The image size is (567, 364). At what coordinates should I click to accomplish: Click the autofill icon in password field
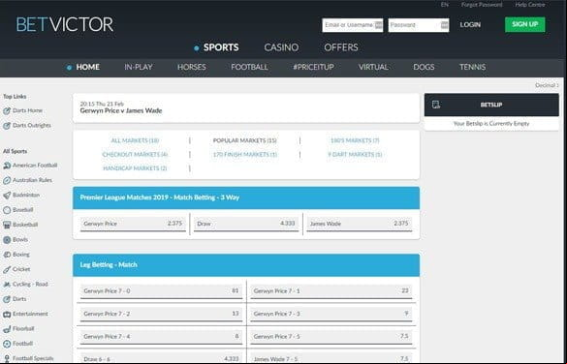pos(445,25)
